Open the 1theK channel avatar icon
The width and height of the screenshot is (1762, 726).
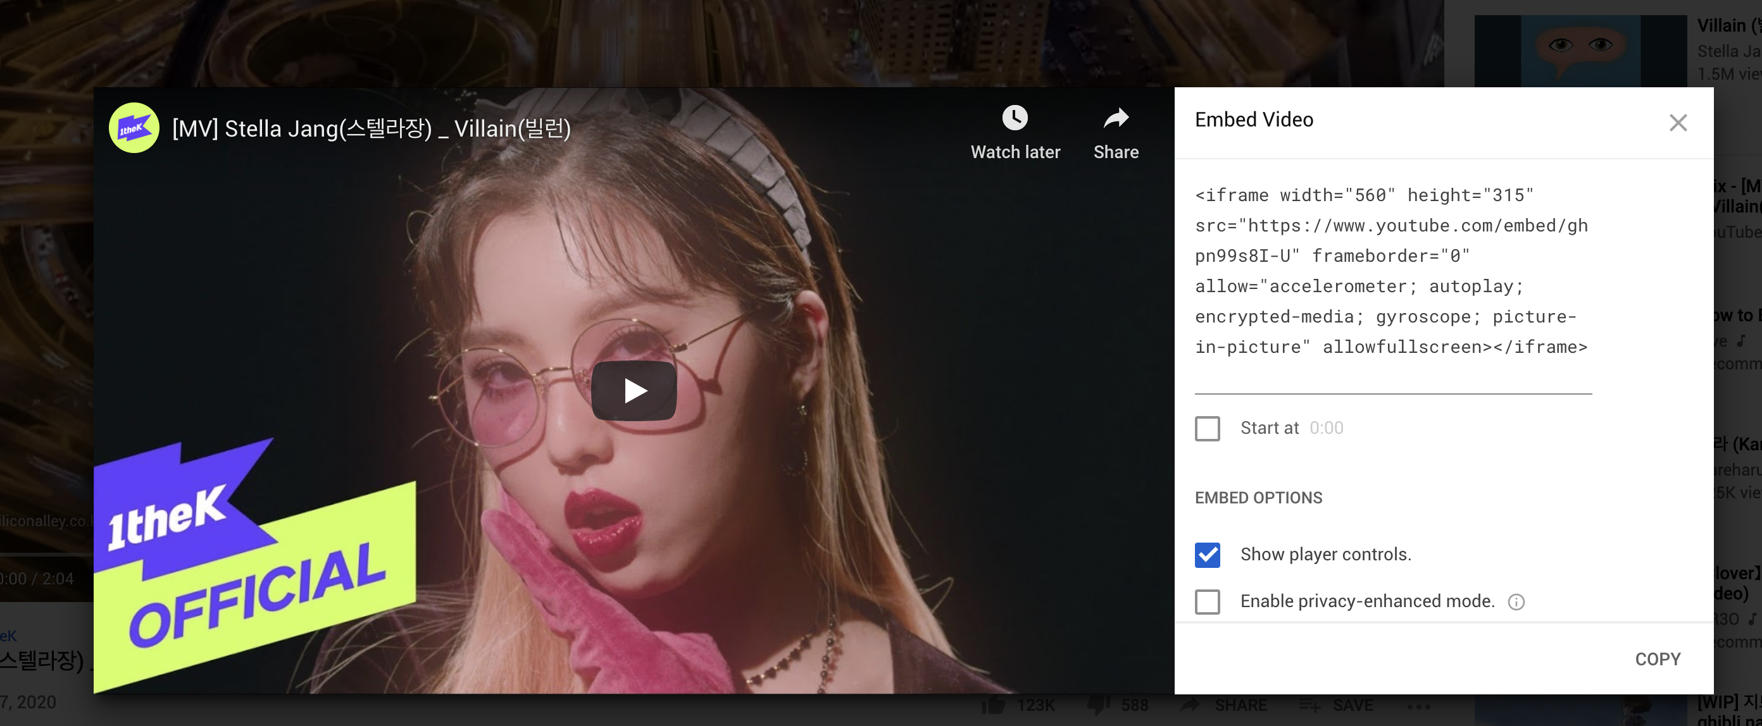point(134,128)
